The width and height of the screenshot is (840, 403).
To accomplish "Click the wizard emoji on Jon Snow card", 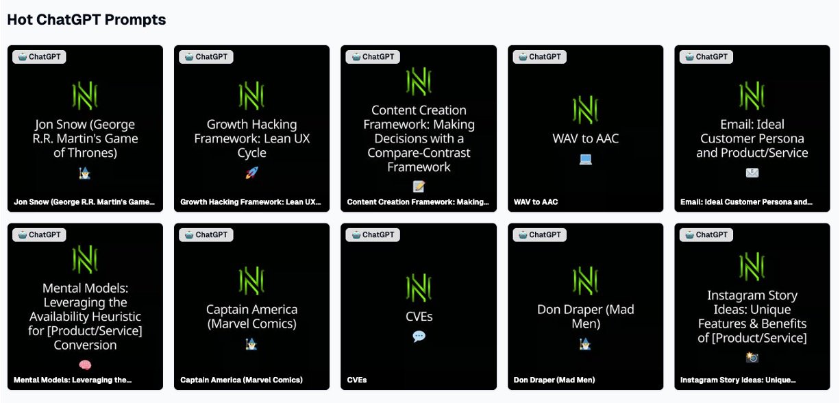I will tap(85, 173).
